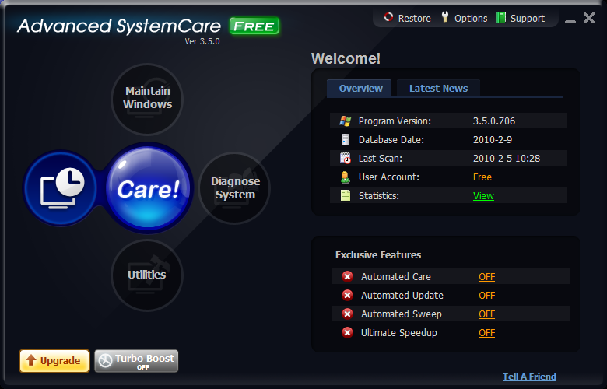
Task: Open the Maintain Windows module
Action: click(147, 99)
